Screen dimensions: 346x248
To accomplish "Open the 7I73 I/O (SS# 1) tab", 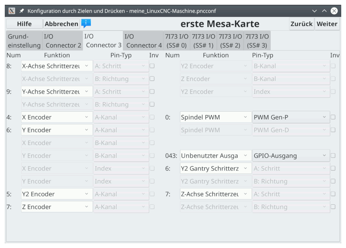I will point(203,41).
